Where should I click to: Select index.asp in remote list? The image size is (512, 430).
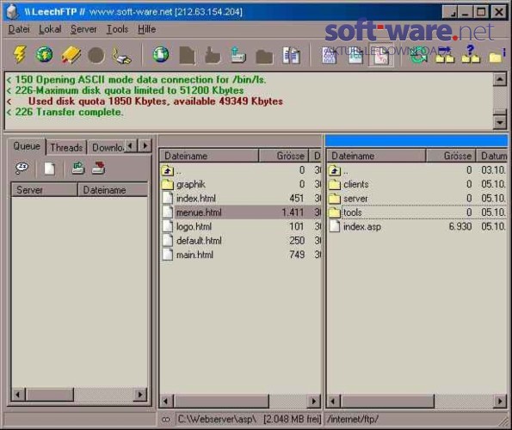(x=361, y=226)
